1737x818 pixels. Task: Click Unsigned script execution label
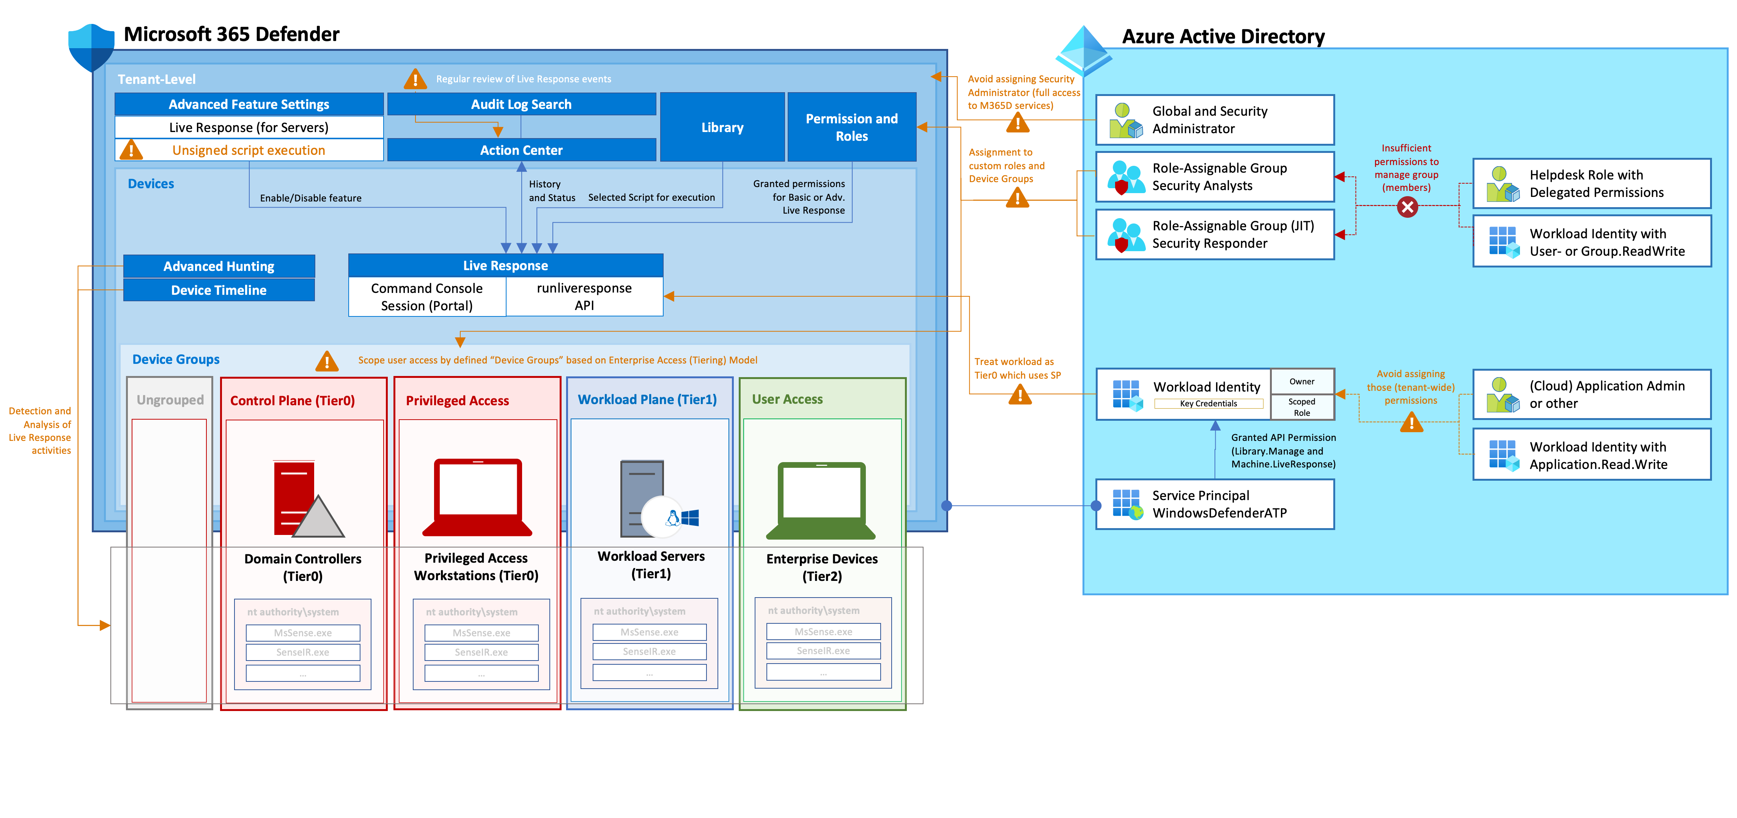(249, 150)
